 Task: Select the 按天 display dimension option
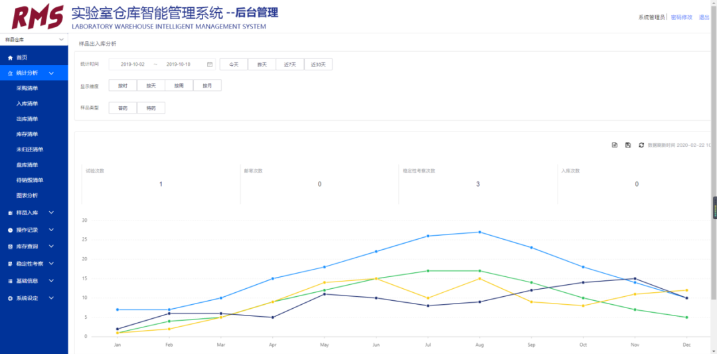click(x=151, y=86)
